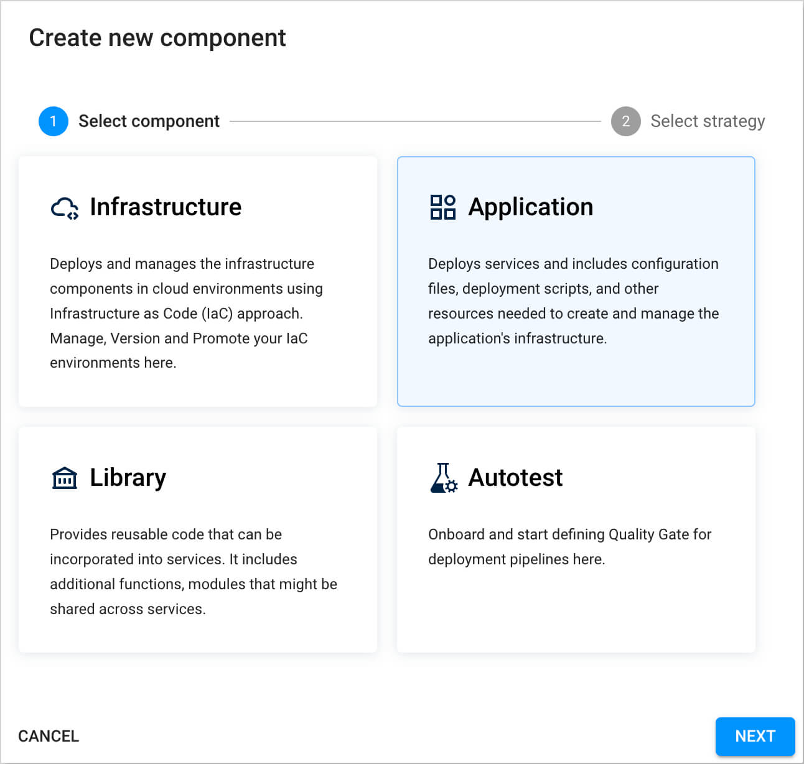
Task: Click the Autotest description about Quality Gate
Action: 569,546
